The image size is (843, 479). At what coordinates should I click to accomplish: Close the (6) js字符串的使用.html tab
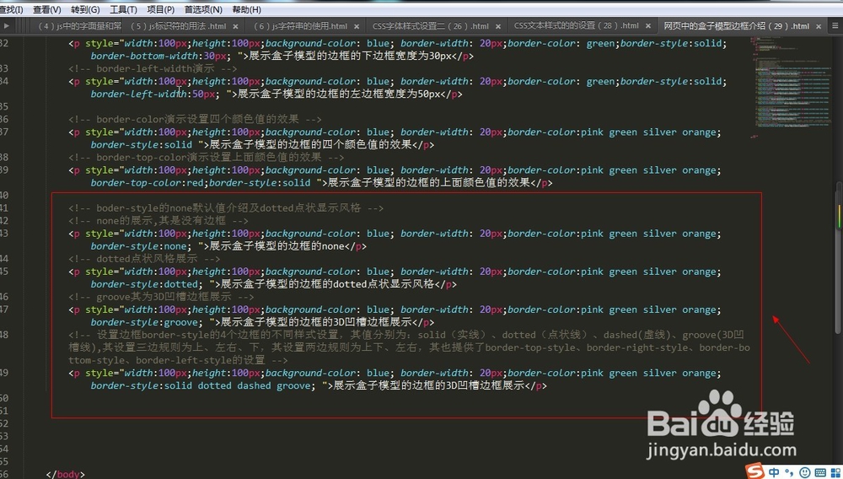[x=357, y=26]
